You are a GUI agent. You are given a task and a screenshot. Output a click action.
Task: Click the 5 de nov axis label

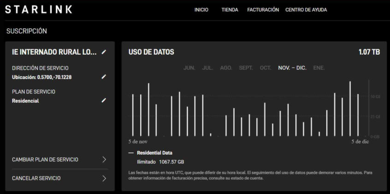click(138, 142)
